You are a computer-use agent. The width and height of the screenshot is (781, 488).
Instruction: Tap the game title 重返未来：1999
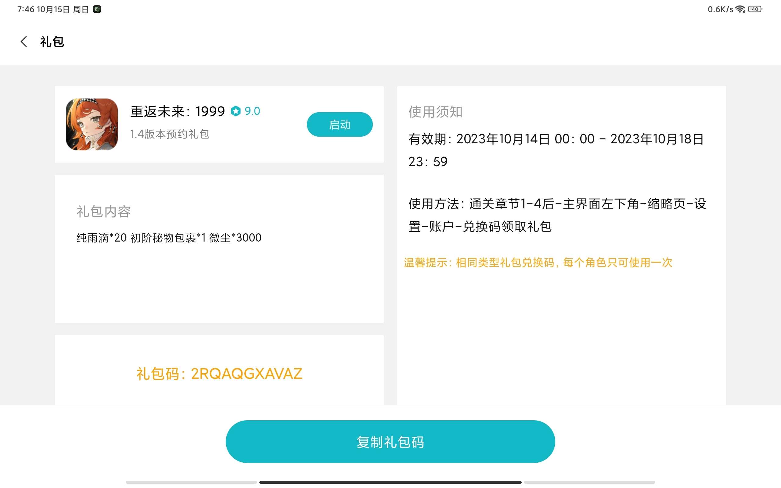coord(177,111)
